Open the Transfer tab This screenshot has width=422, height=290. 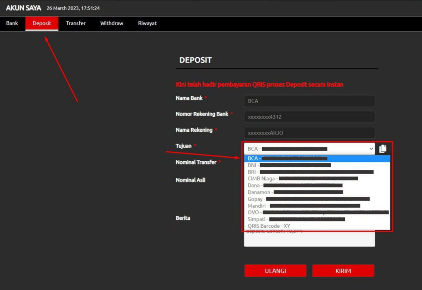tap(76, 23)
